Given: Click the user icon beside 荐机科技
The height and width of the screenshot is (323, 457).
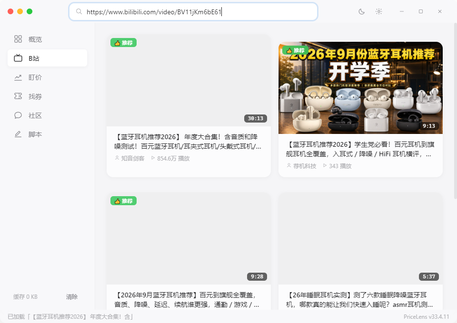Looking at the screenshot, I should [289, 165].
